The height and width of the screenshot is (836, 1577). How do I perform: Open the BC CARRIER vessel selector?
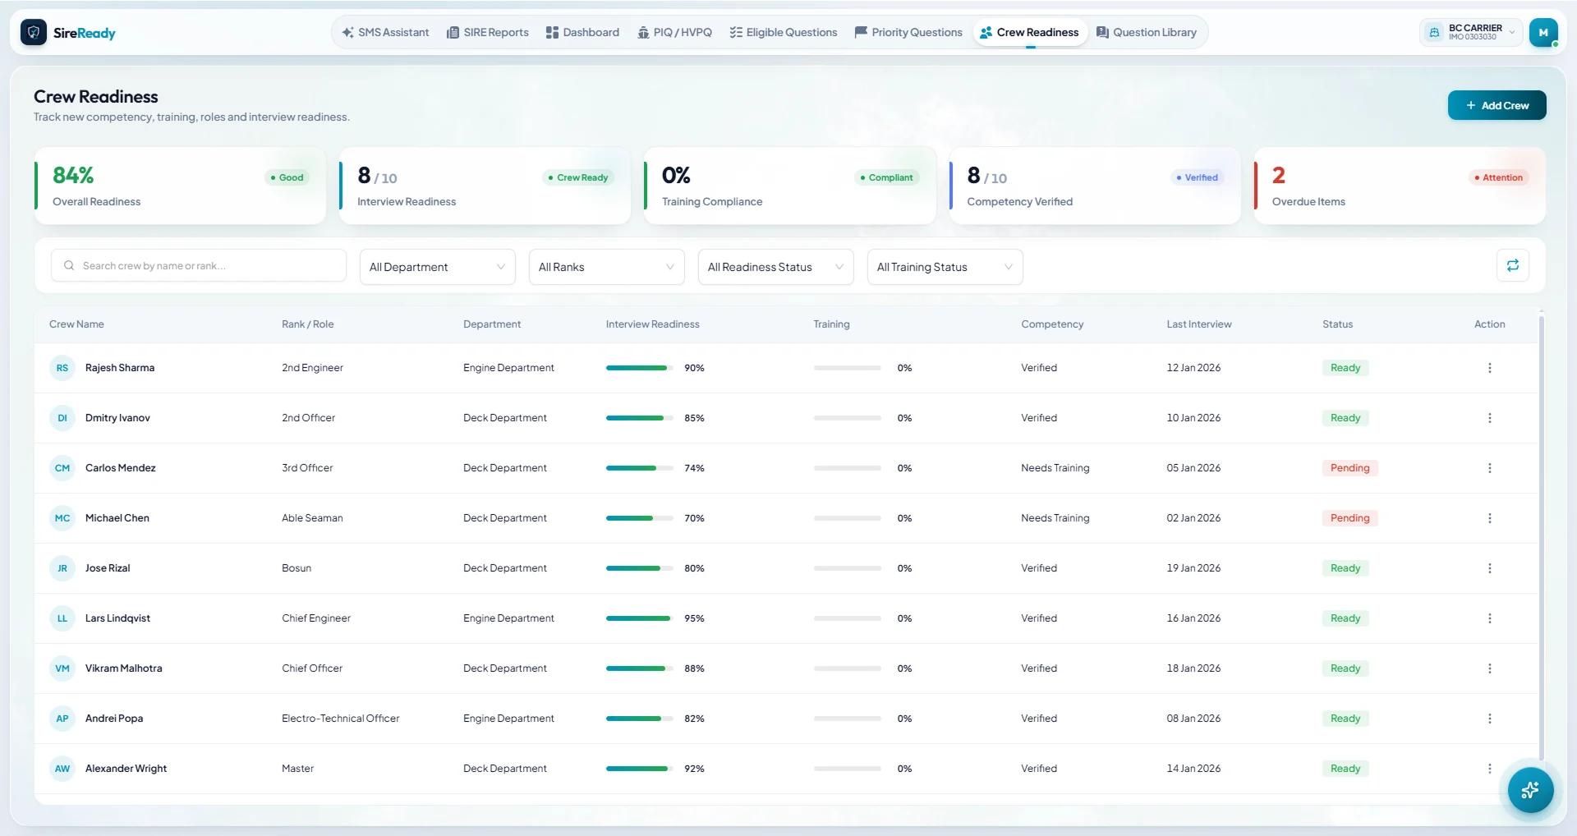[x=1471, y=33]
